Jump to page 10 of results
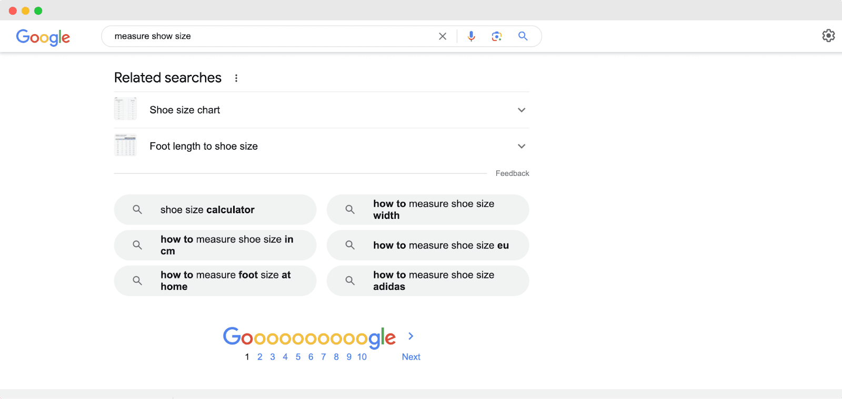 coord(362,356)
